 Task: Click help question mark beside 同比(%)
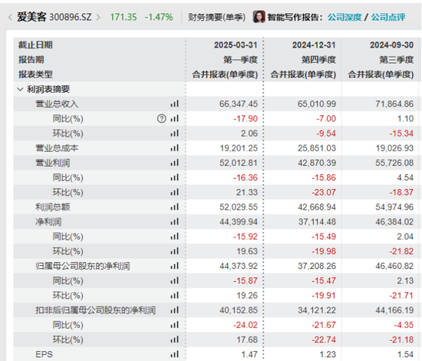pos(161,118)
